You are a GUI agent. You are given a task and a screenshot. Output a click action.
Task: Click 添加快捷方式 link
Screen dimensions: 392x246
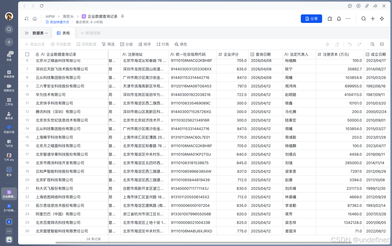tap(57, 22)
